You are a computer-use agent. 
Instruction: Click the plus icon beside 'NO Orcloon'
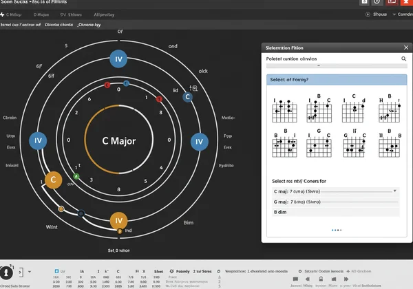[x=348, y=271]
